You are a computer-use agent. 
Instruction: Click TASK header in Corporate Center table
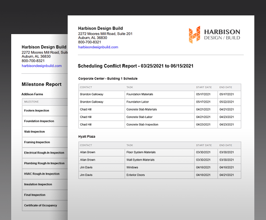(130, 87)
